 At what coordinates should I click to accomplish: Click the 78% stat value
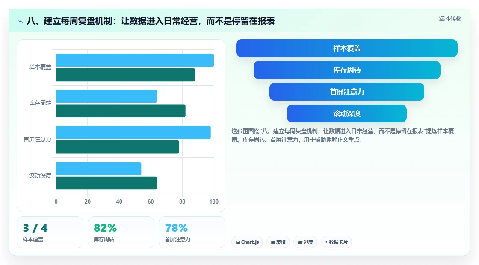(176, 228)
